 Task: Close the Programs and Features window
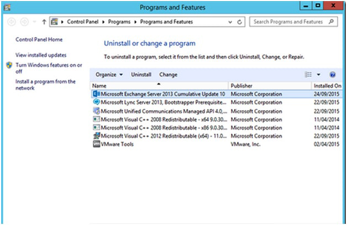point(333,6)
